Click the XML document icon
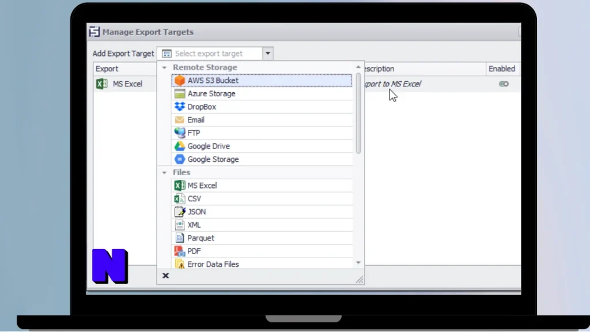Screen dimensions: 590x332 point(180,225)
